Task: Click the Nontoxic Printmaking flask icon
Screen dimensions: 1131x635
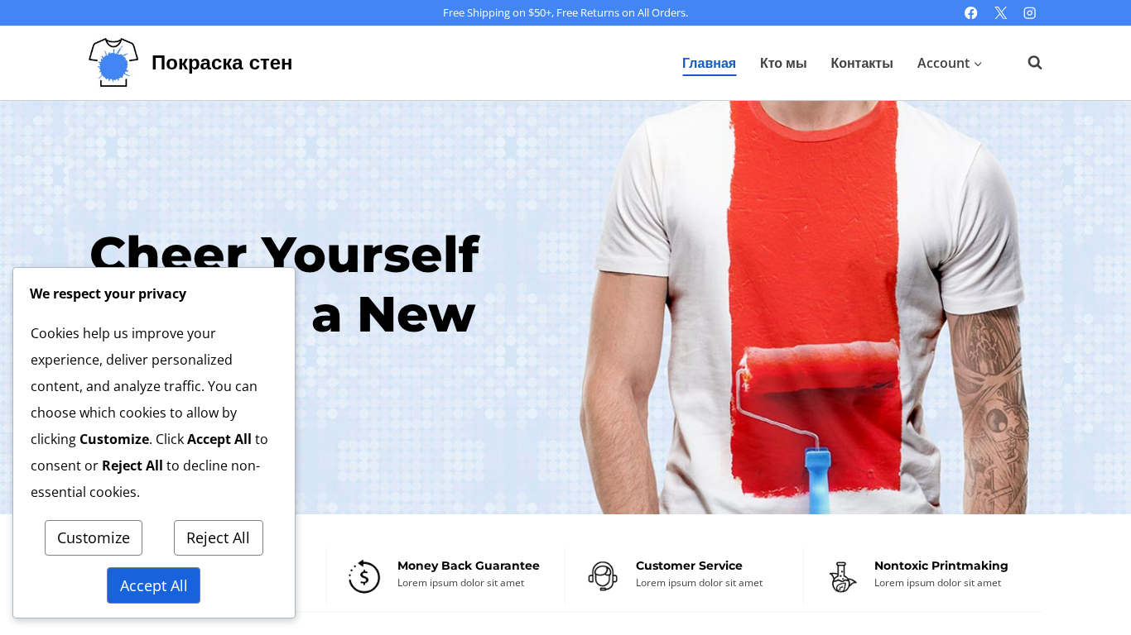Action: point(842,576)
